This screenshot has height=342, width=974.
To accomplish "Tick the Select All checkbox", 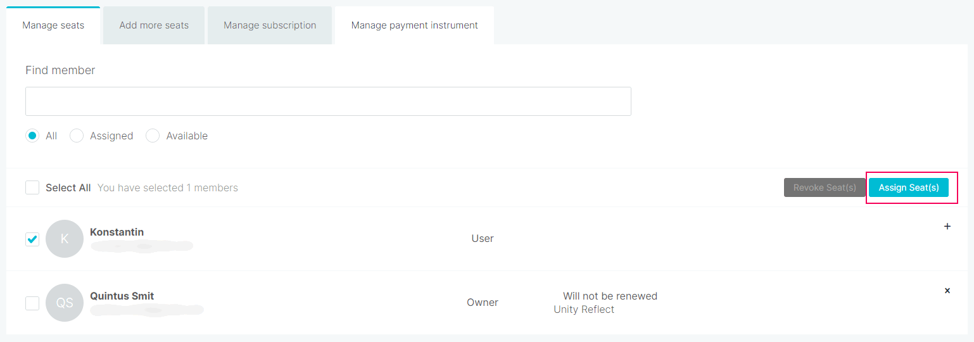I will (x=32, y=187).
